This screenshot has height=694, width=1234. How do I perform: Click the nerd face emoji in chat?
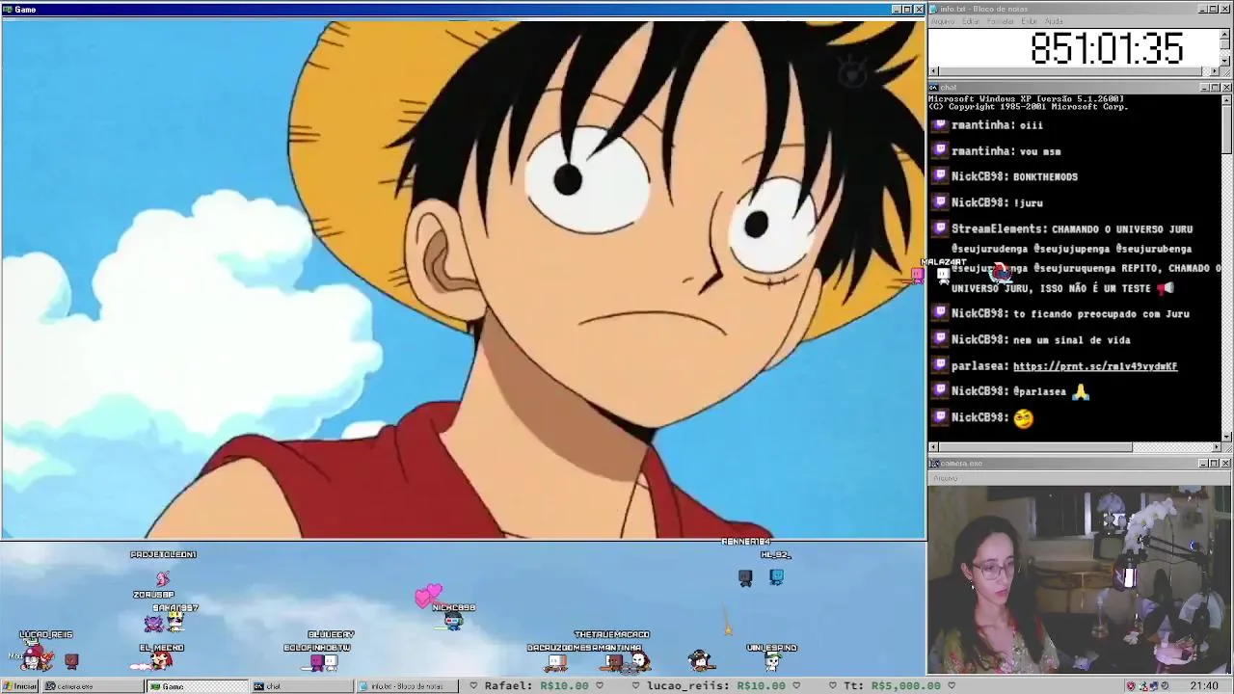[x=1023, y=417]
